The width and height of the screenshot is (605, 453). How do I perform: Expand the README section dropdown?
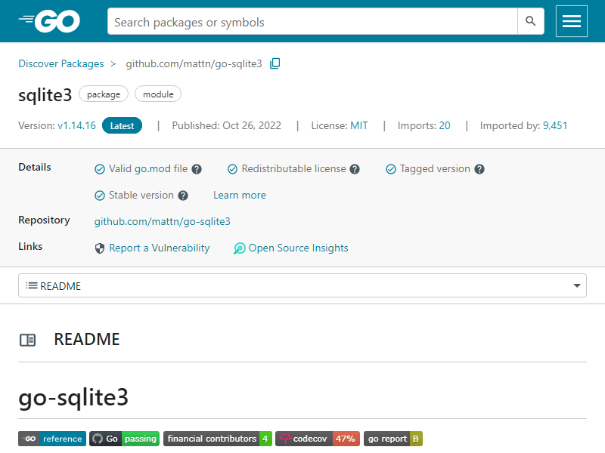click(x=302, y=285)
